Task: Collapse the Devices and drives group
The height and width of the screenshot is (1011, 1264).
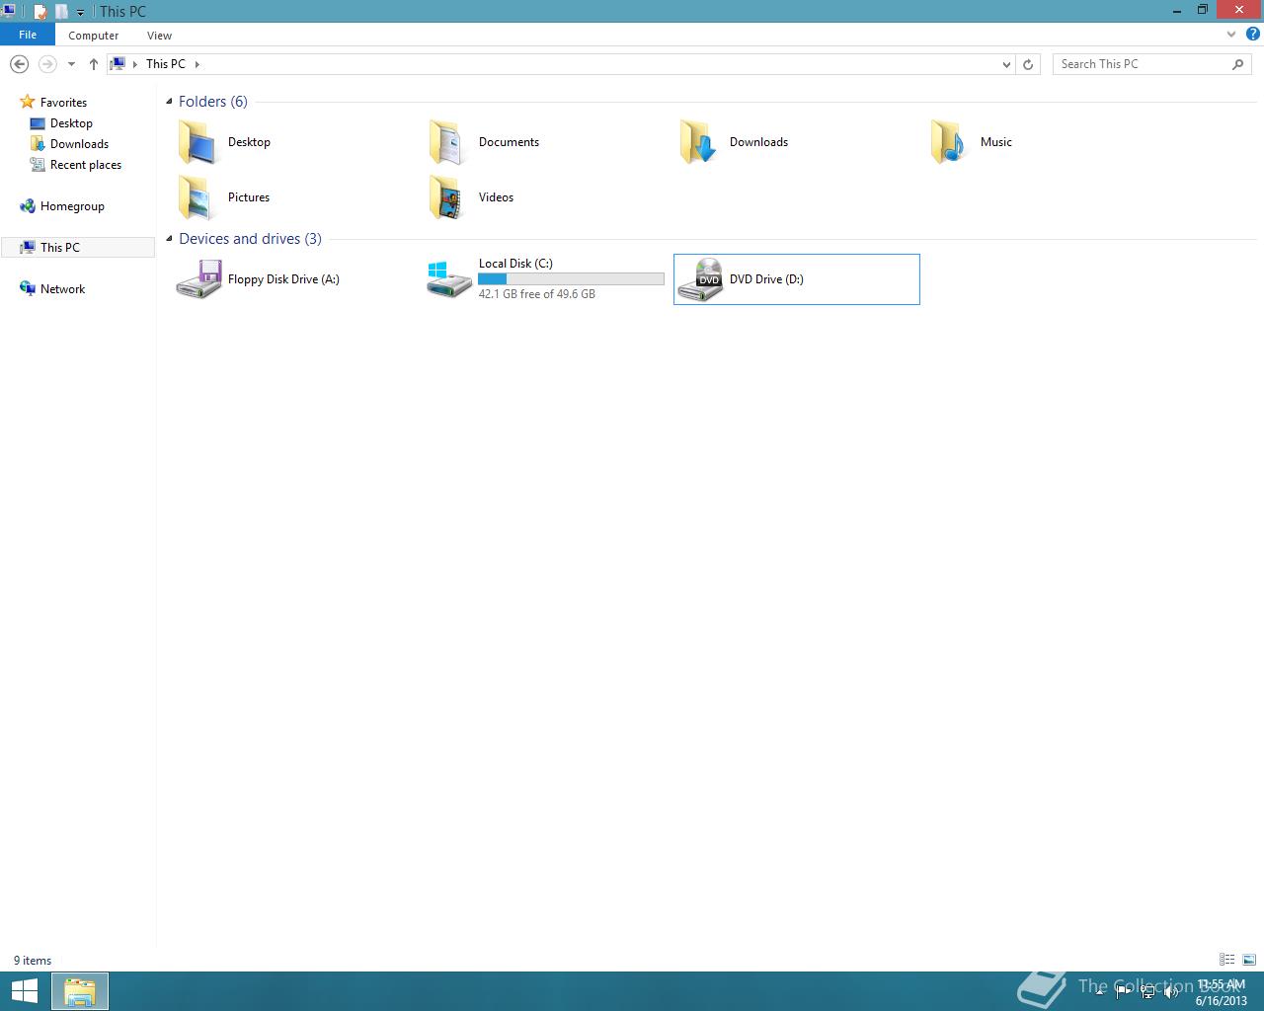Action: coord(169,239)
